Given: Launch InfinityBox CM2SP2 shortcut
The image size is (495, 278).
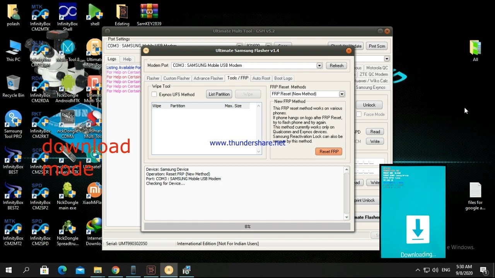Looking at the screenshot, I should click(40, 196).
